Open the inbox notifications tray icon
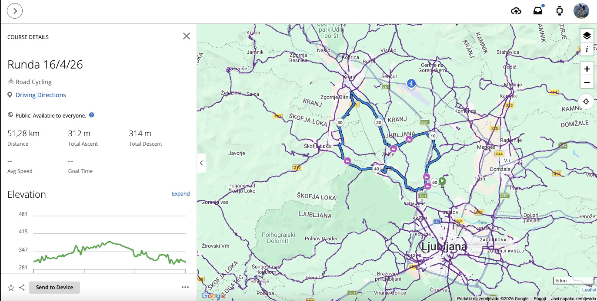Viewport: 597px width, 301px height. (538, 11)
